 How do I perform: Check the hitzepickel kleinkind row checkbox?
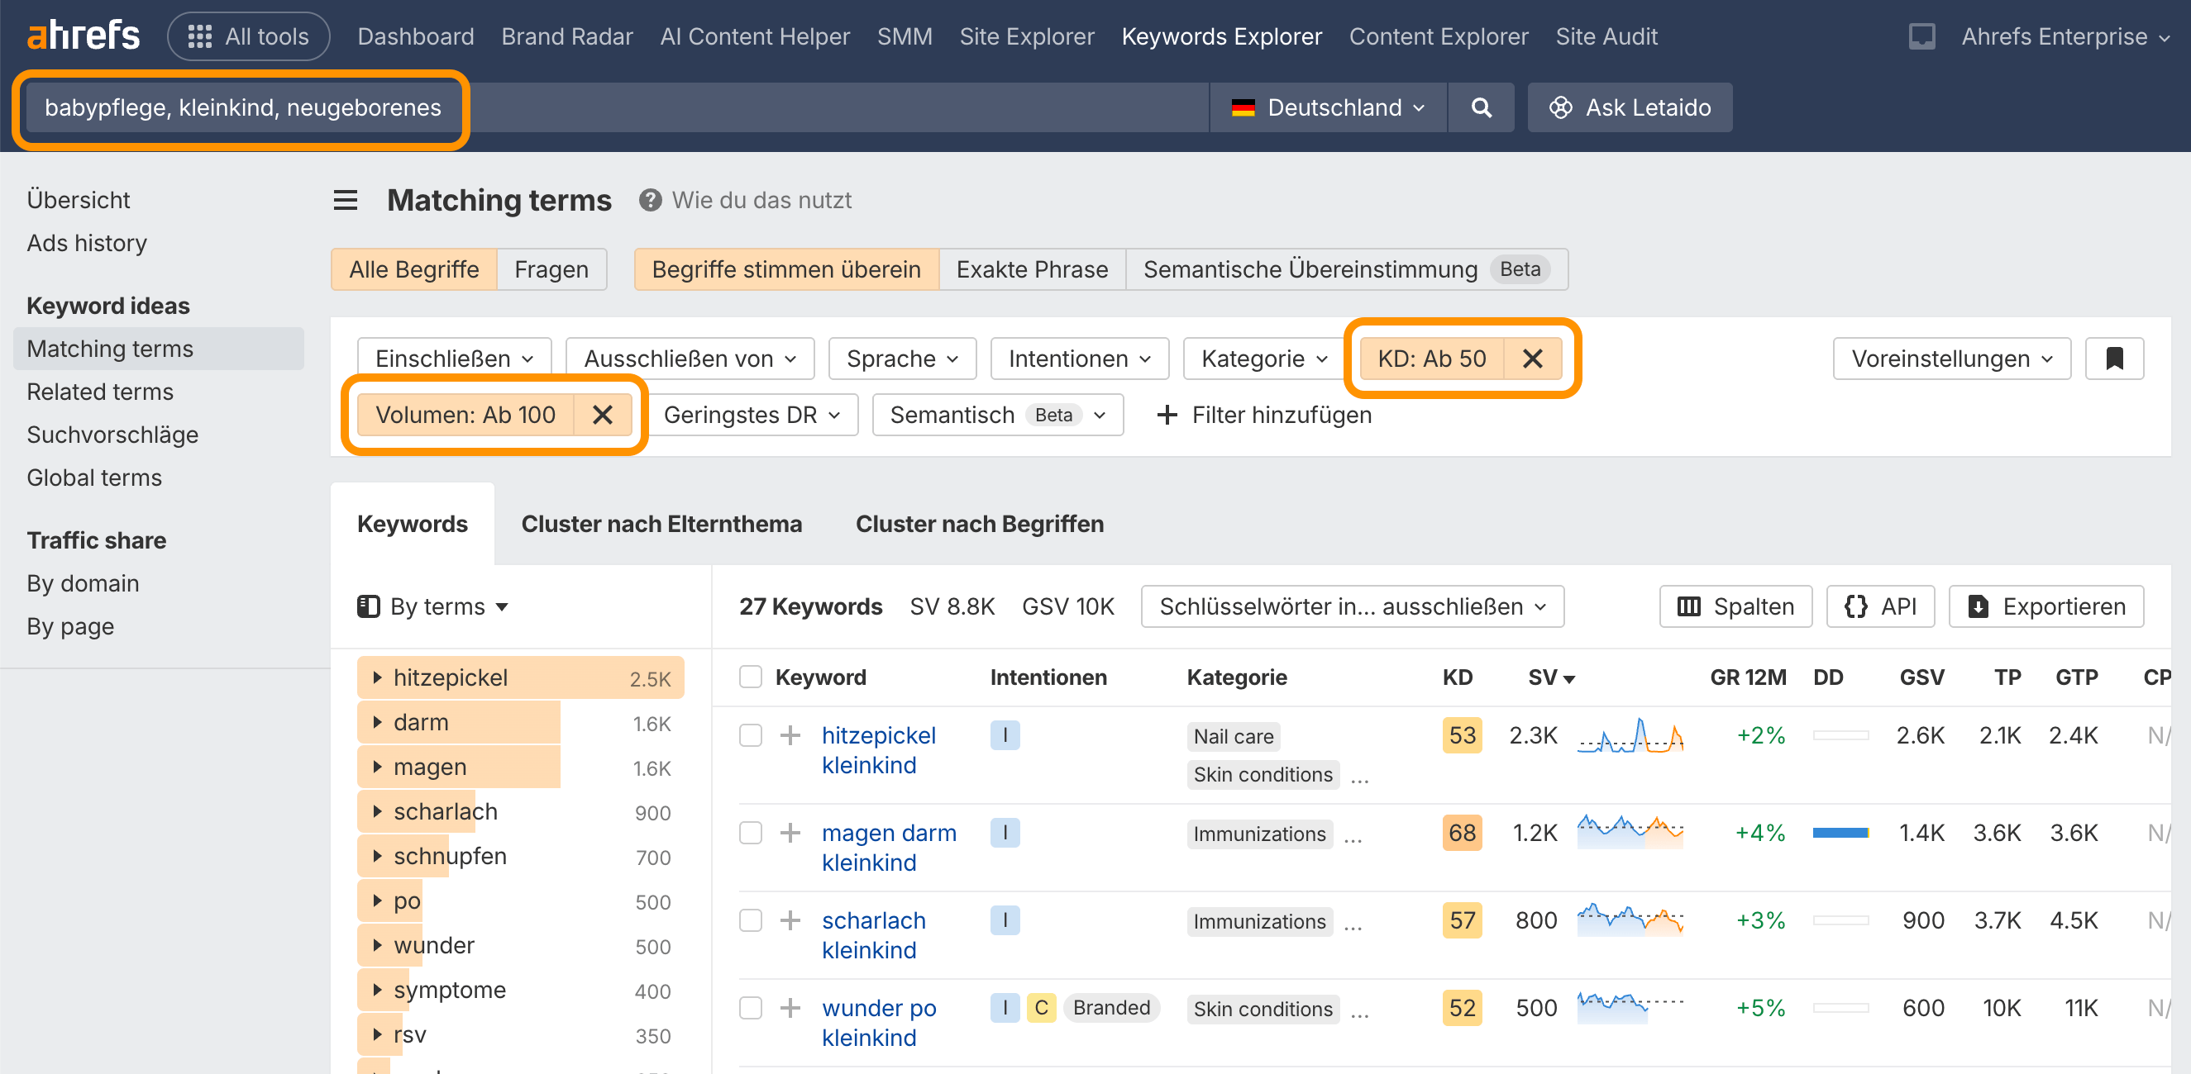[750, 735]
